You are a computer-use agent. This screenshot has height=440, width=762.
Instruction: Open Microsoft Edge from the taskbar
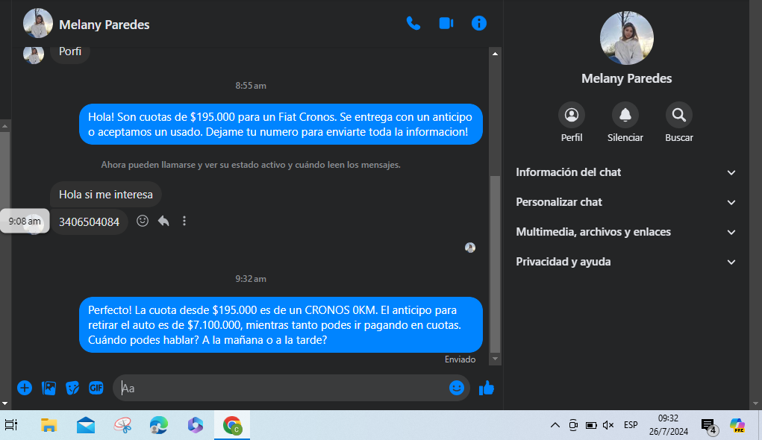(158, 425)
